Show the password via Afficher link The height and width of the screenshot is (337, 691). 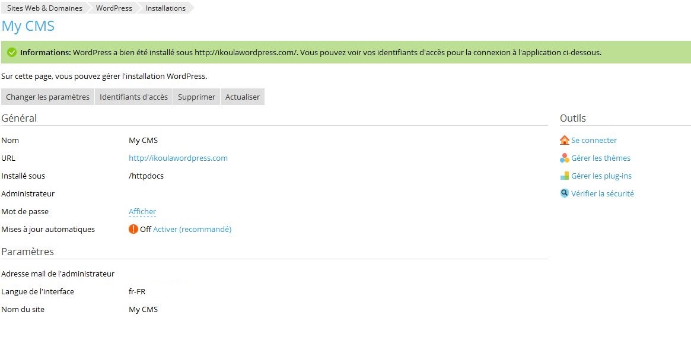tap(142, 212)
